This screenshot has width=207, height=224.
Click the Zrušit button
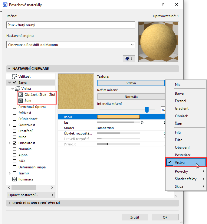coord(135,217)
